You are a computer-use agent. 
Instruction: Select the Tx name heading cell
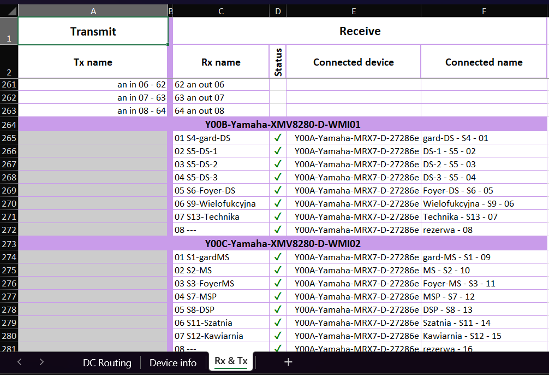point(93,62)
